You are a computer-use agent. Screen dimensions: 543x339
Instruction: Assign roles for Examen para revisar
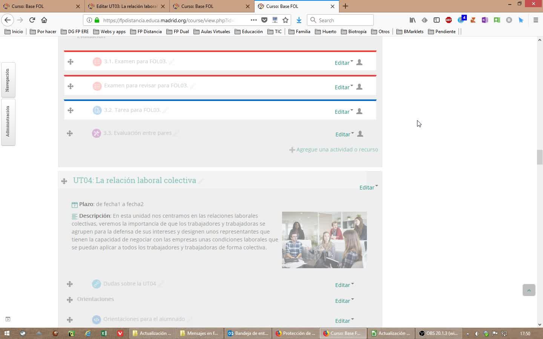click(359, 87)
